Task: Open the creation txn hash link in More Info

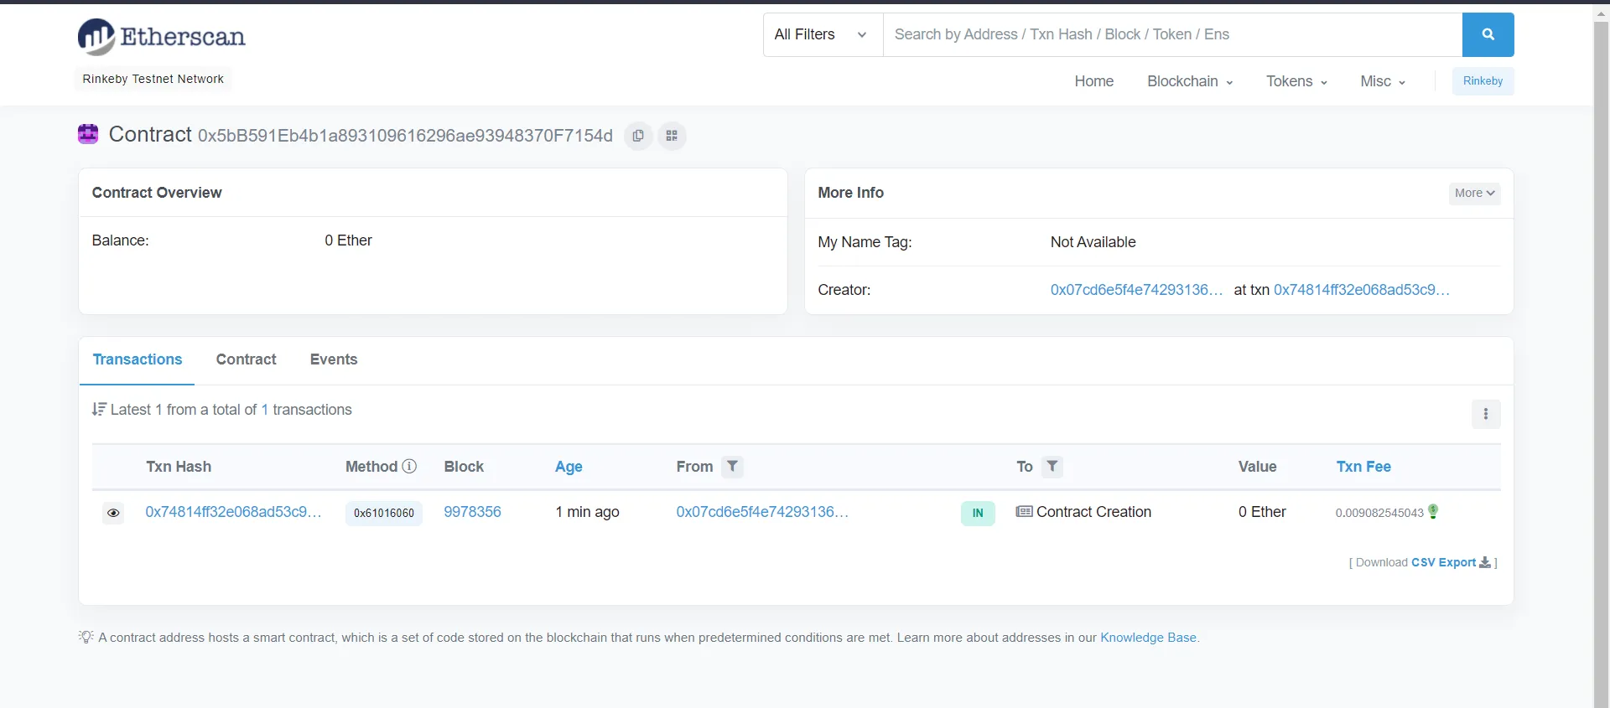Action: point(1361,290)
